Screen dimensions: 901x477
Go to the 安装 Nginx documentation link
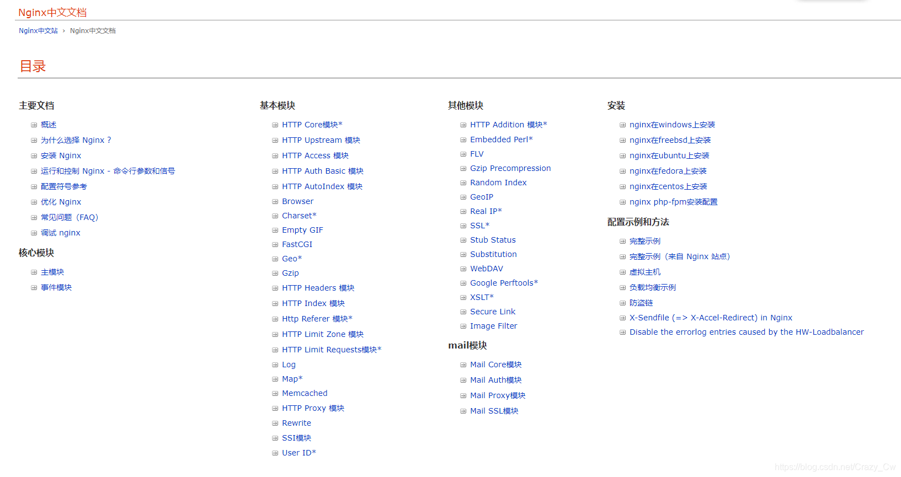(61, 156)
